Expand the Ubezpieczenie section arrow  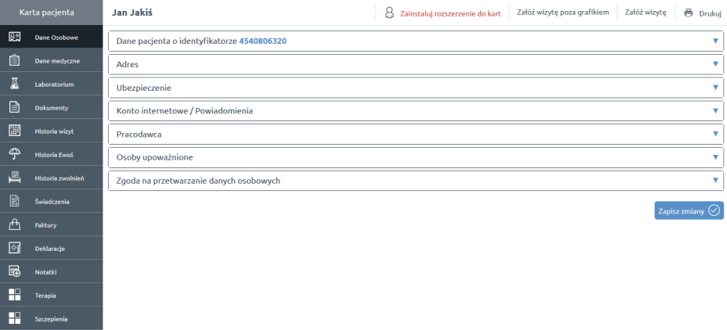(x=715, y=88)
